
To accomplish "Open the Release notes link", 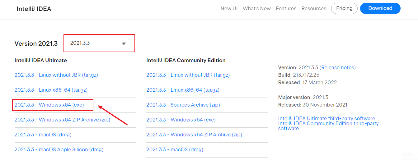I will [x=337, y=68].
